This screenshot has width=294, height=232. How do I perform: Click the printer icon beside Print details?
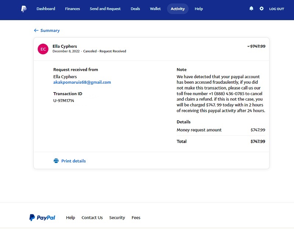coord(56,161)
